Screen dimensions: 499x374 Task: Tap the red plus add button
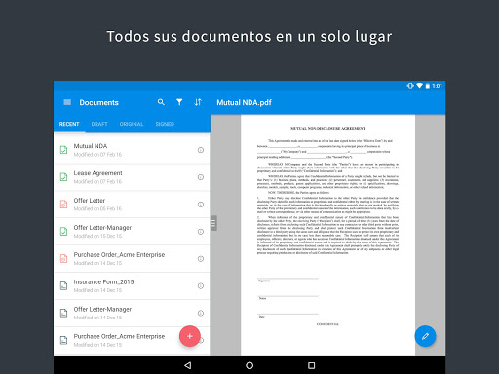click(190, 336)
